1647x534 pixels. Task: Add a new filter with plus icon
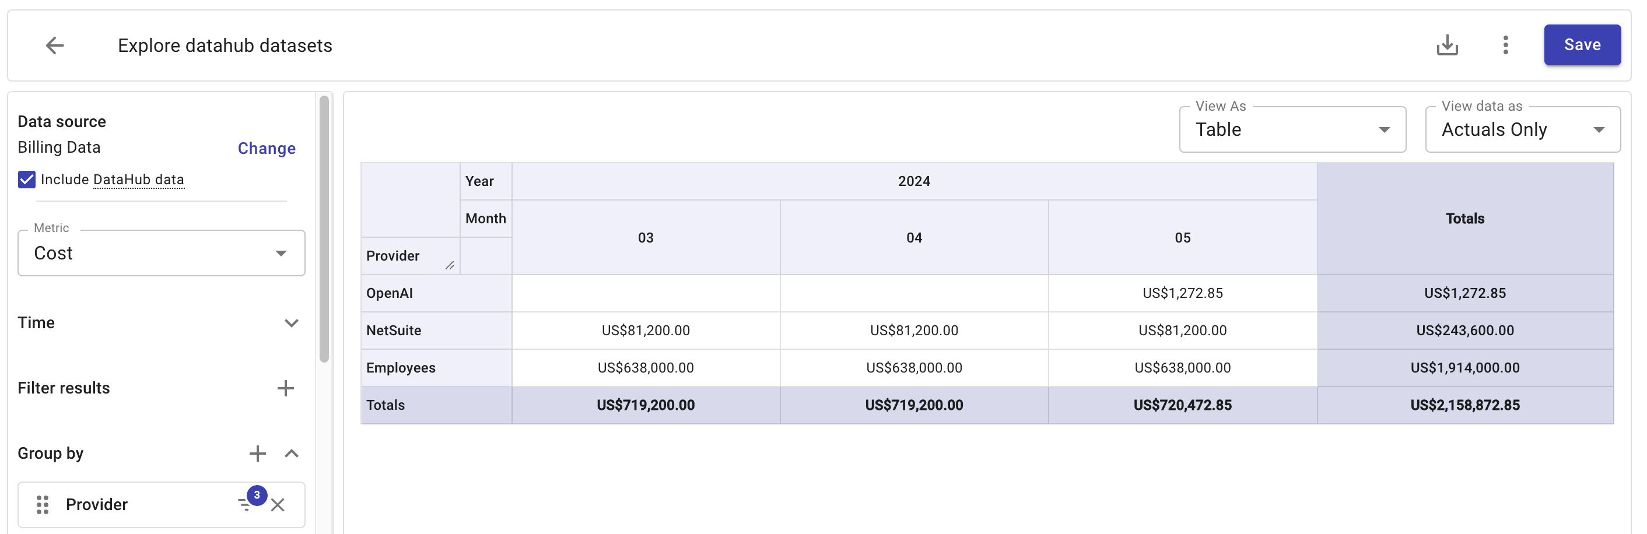pyautogui.click(x=285, y=388)
